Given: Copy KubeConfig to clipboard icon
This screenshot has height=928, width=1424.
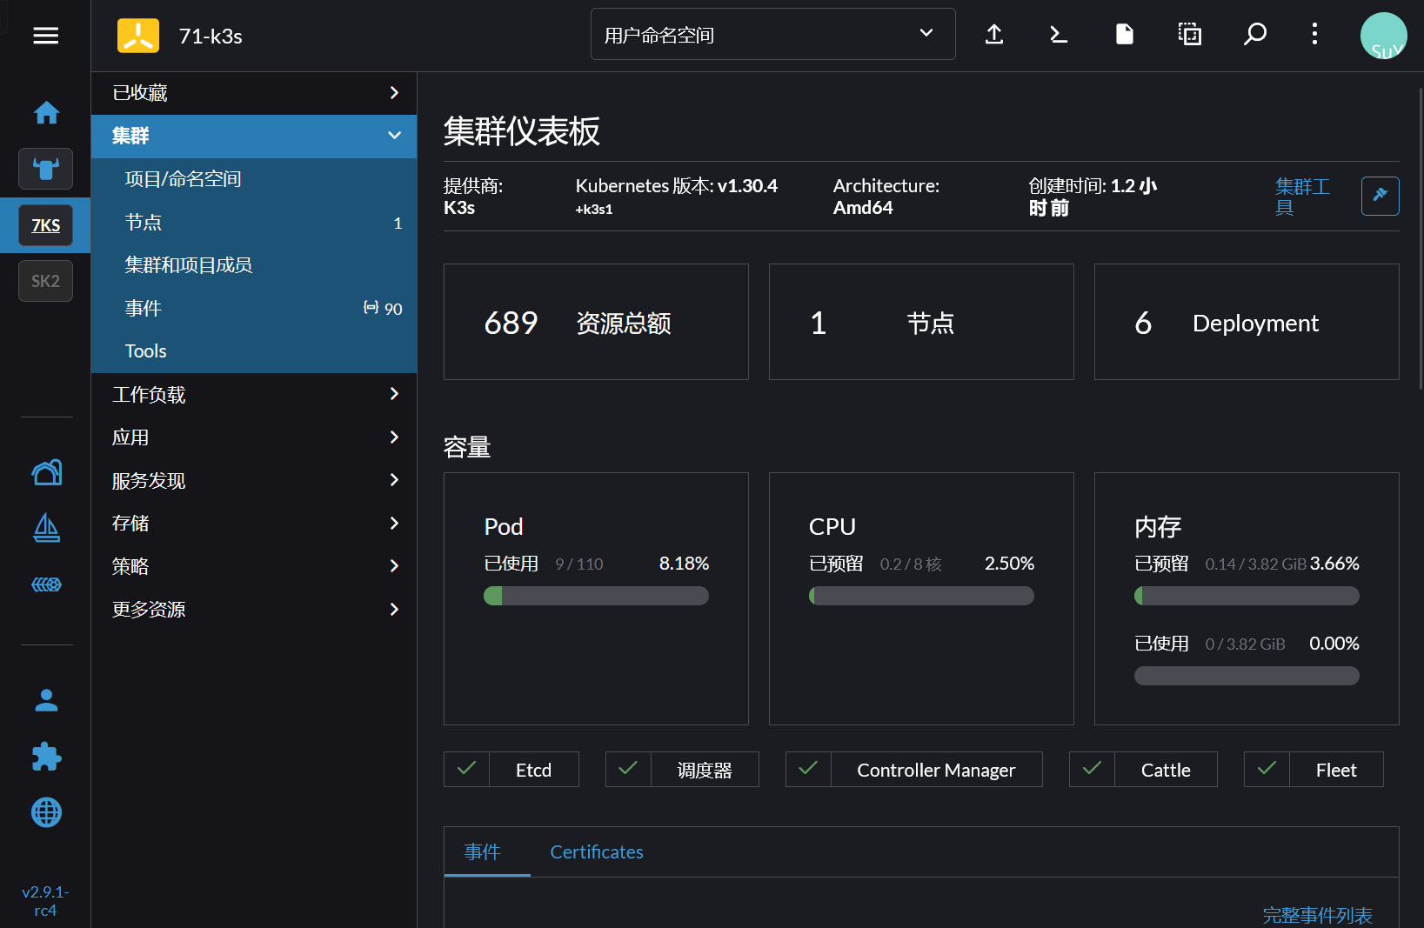Looking at the screenshot, I should tap(1189, 35).
